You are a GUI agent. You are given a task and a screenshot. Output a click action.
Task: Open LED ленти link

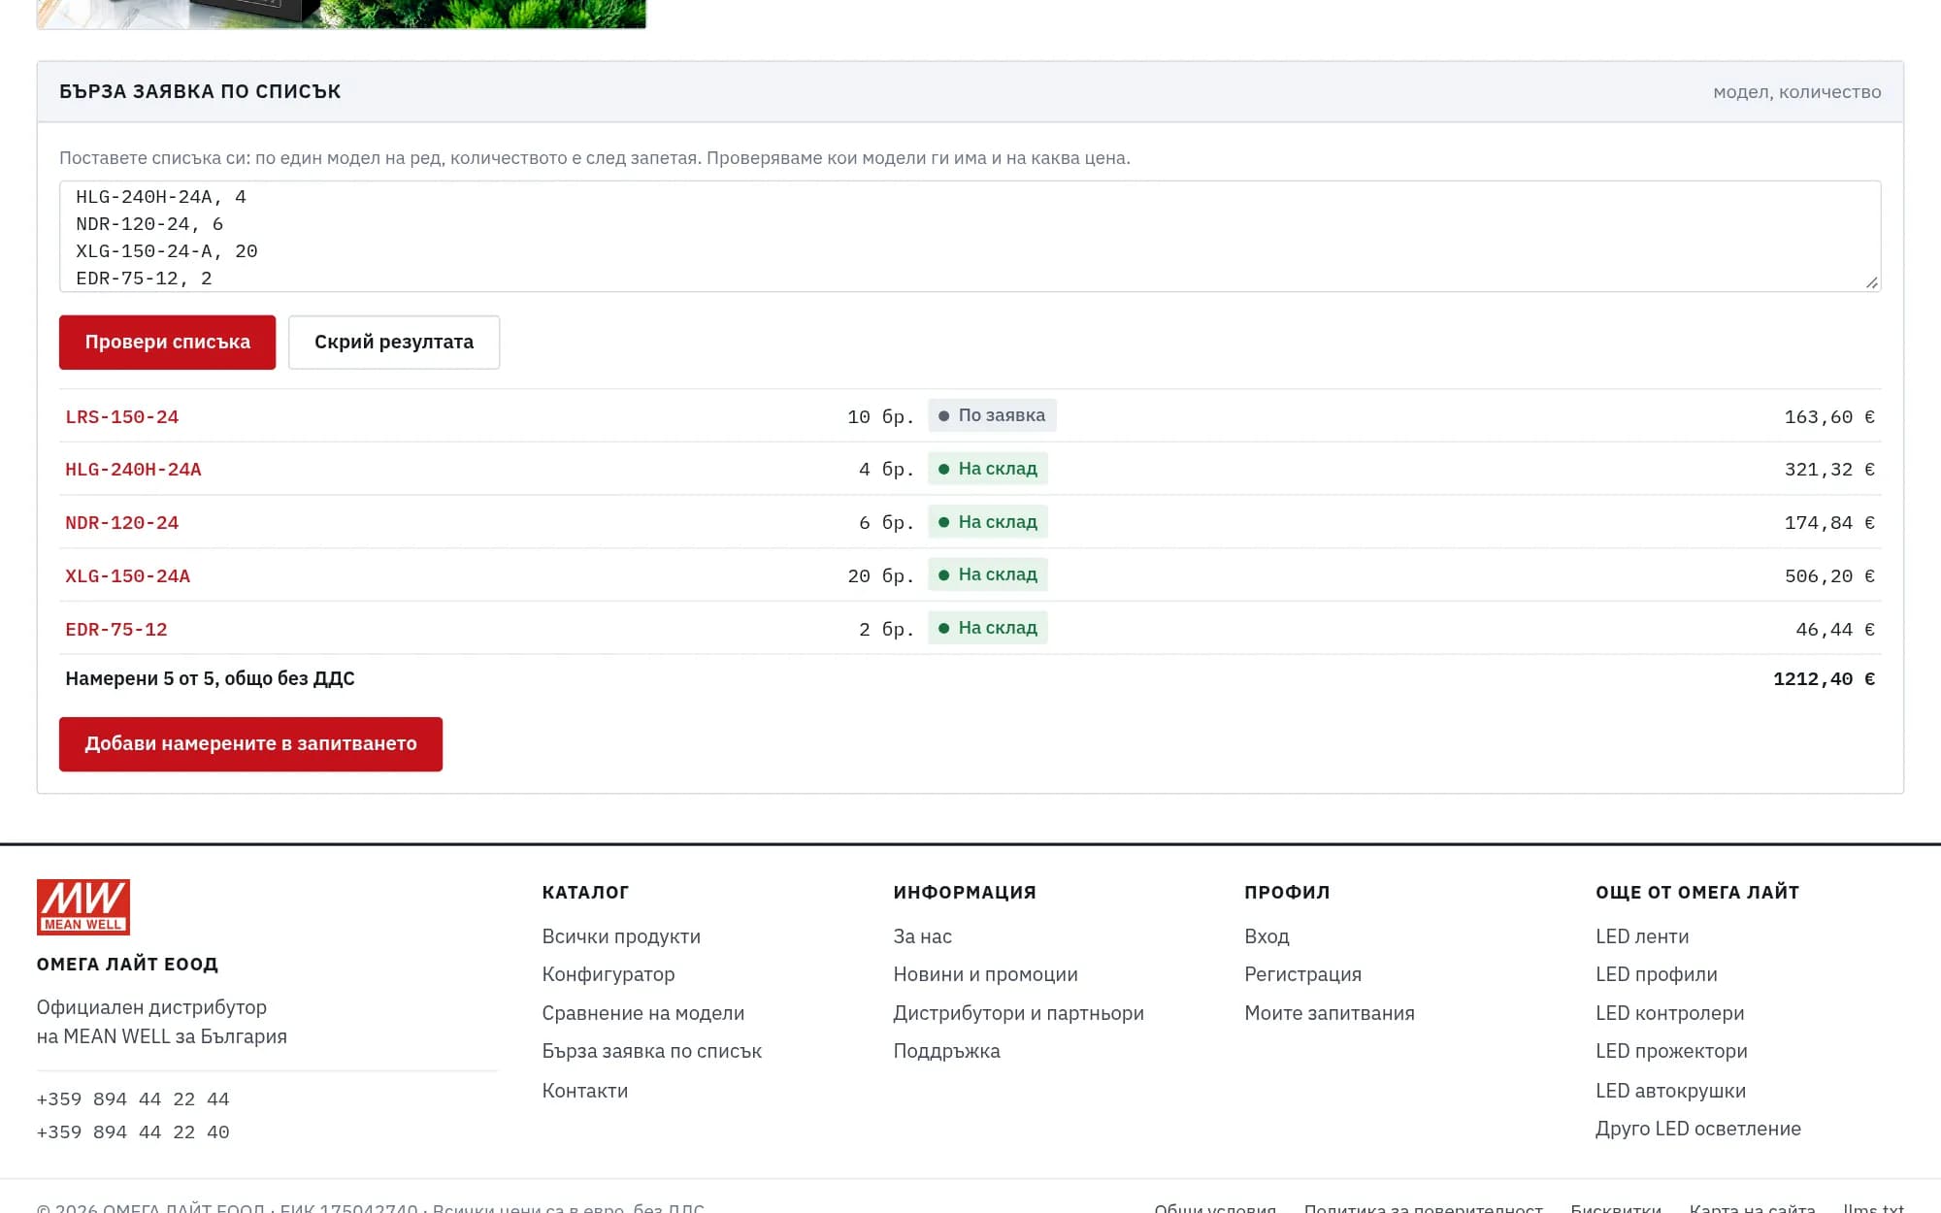1642,936
